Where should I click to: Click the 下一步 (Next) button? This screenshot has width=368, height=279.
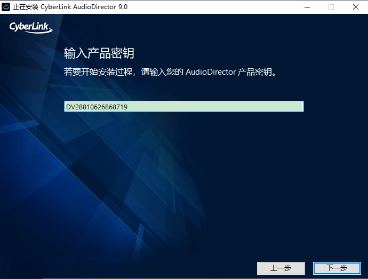[337, 268]
